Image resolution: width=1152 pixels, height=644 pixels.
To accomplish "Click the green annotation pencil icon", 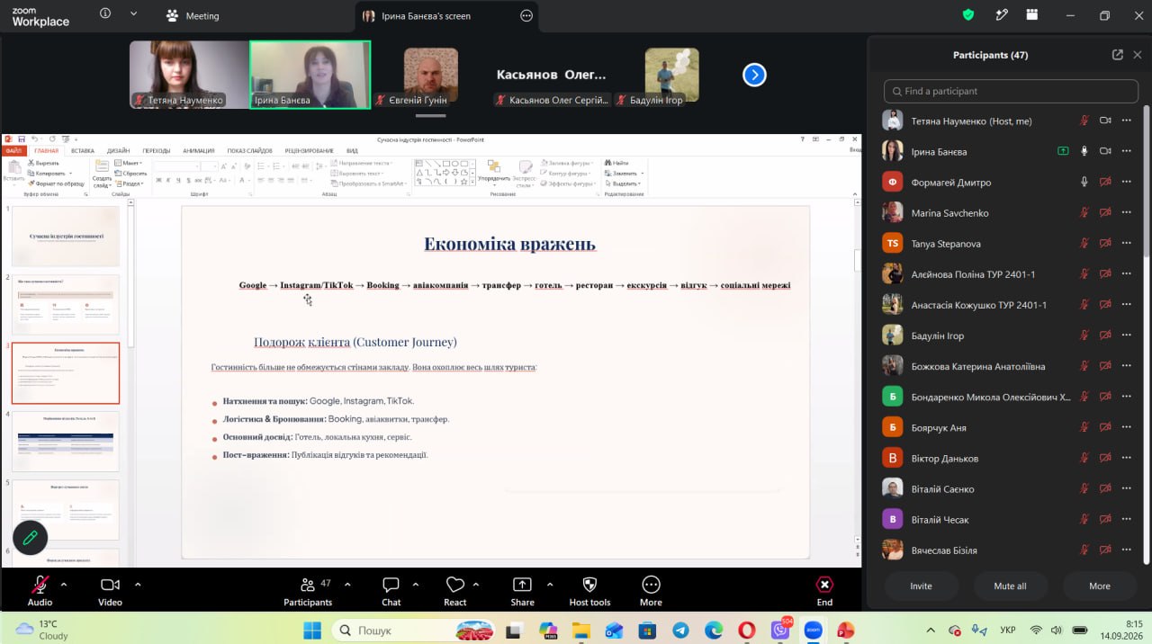I will tap(30, 537).
